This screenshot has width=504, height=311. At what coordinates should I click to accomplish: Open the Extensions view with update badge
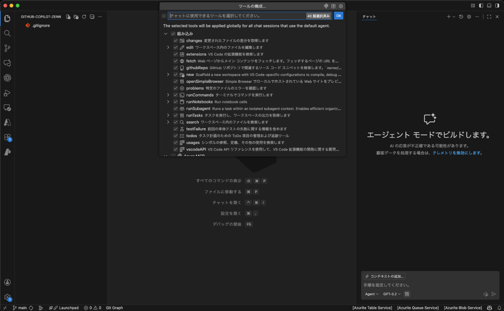[x=7, y=137]
